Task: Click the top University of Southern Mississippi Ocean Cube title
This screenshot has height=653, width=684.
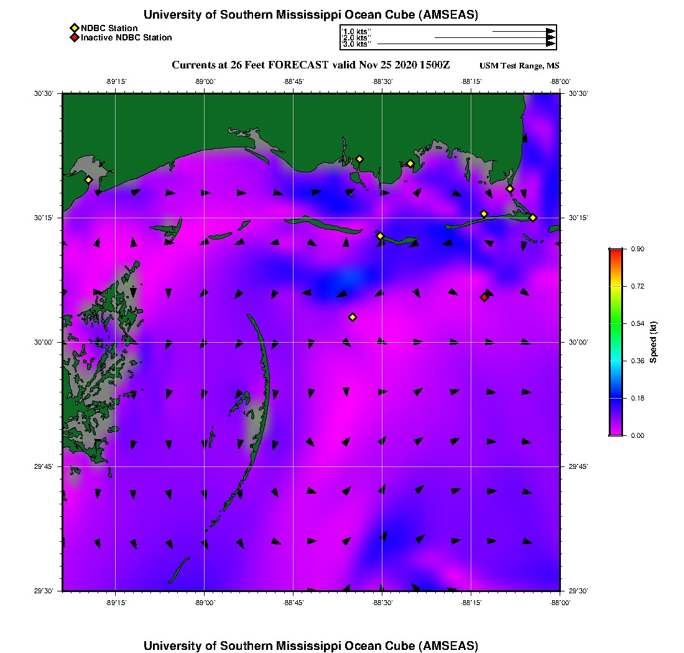Action: click(x=311, y=14)
